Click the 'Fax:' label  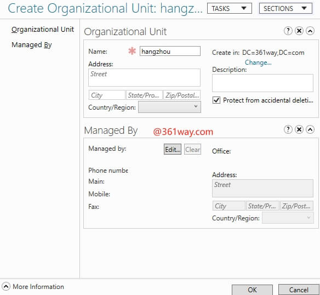(94, 207)
